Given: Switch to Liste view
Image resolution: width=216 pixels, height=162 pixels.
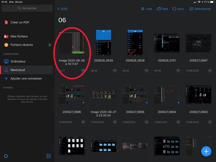Looking at the screenshot, I should (x=146, y=9).
